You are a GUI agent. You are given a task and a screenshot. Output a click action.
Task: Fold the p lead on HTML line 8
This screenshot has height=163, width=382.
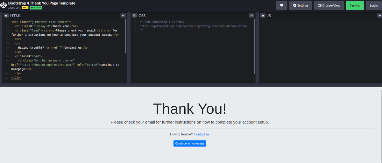tap(9, 56)
